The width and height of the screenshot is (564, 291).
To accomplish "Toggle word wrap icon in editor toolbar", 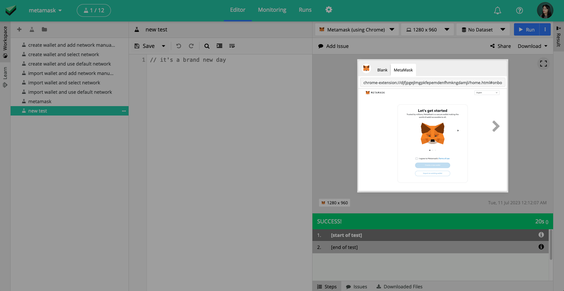I will pos(232,46).
